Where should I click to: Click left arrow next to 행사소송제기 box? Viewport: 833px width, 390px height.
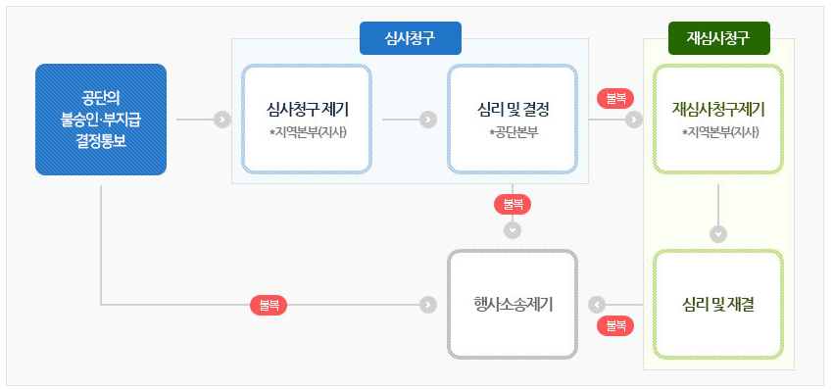pos(598,305)
